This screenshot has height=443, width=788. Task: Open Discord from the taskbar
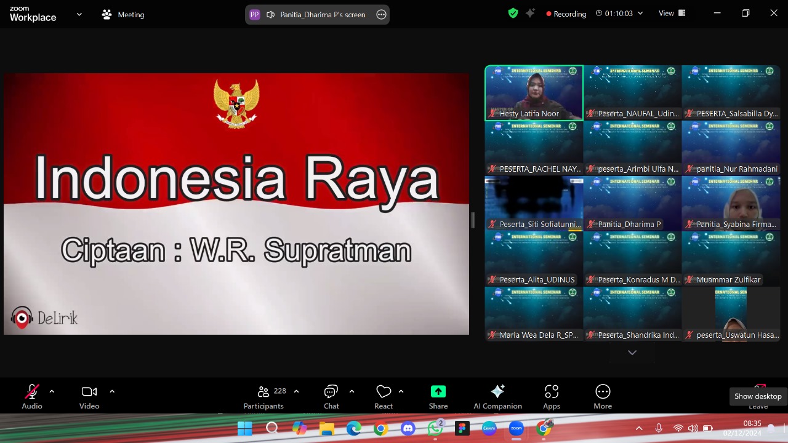408,428
